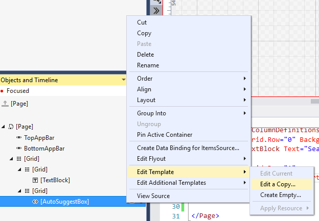Select TopAppBar in the object tree
The height and width of the screenshot is (221, 319).
[39, 138]
